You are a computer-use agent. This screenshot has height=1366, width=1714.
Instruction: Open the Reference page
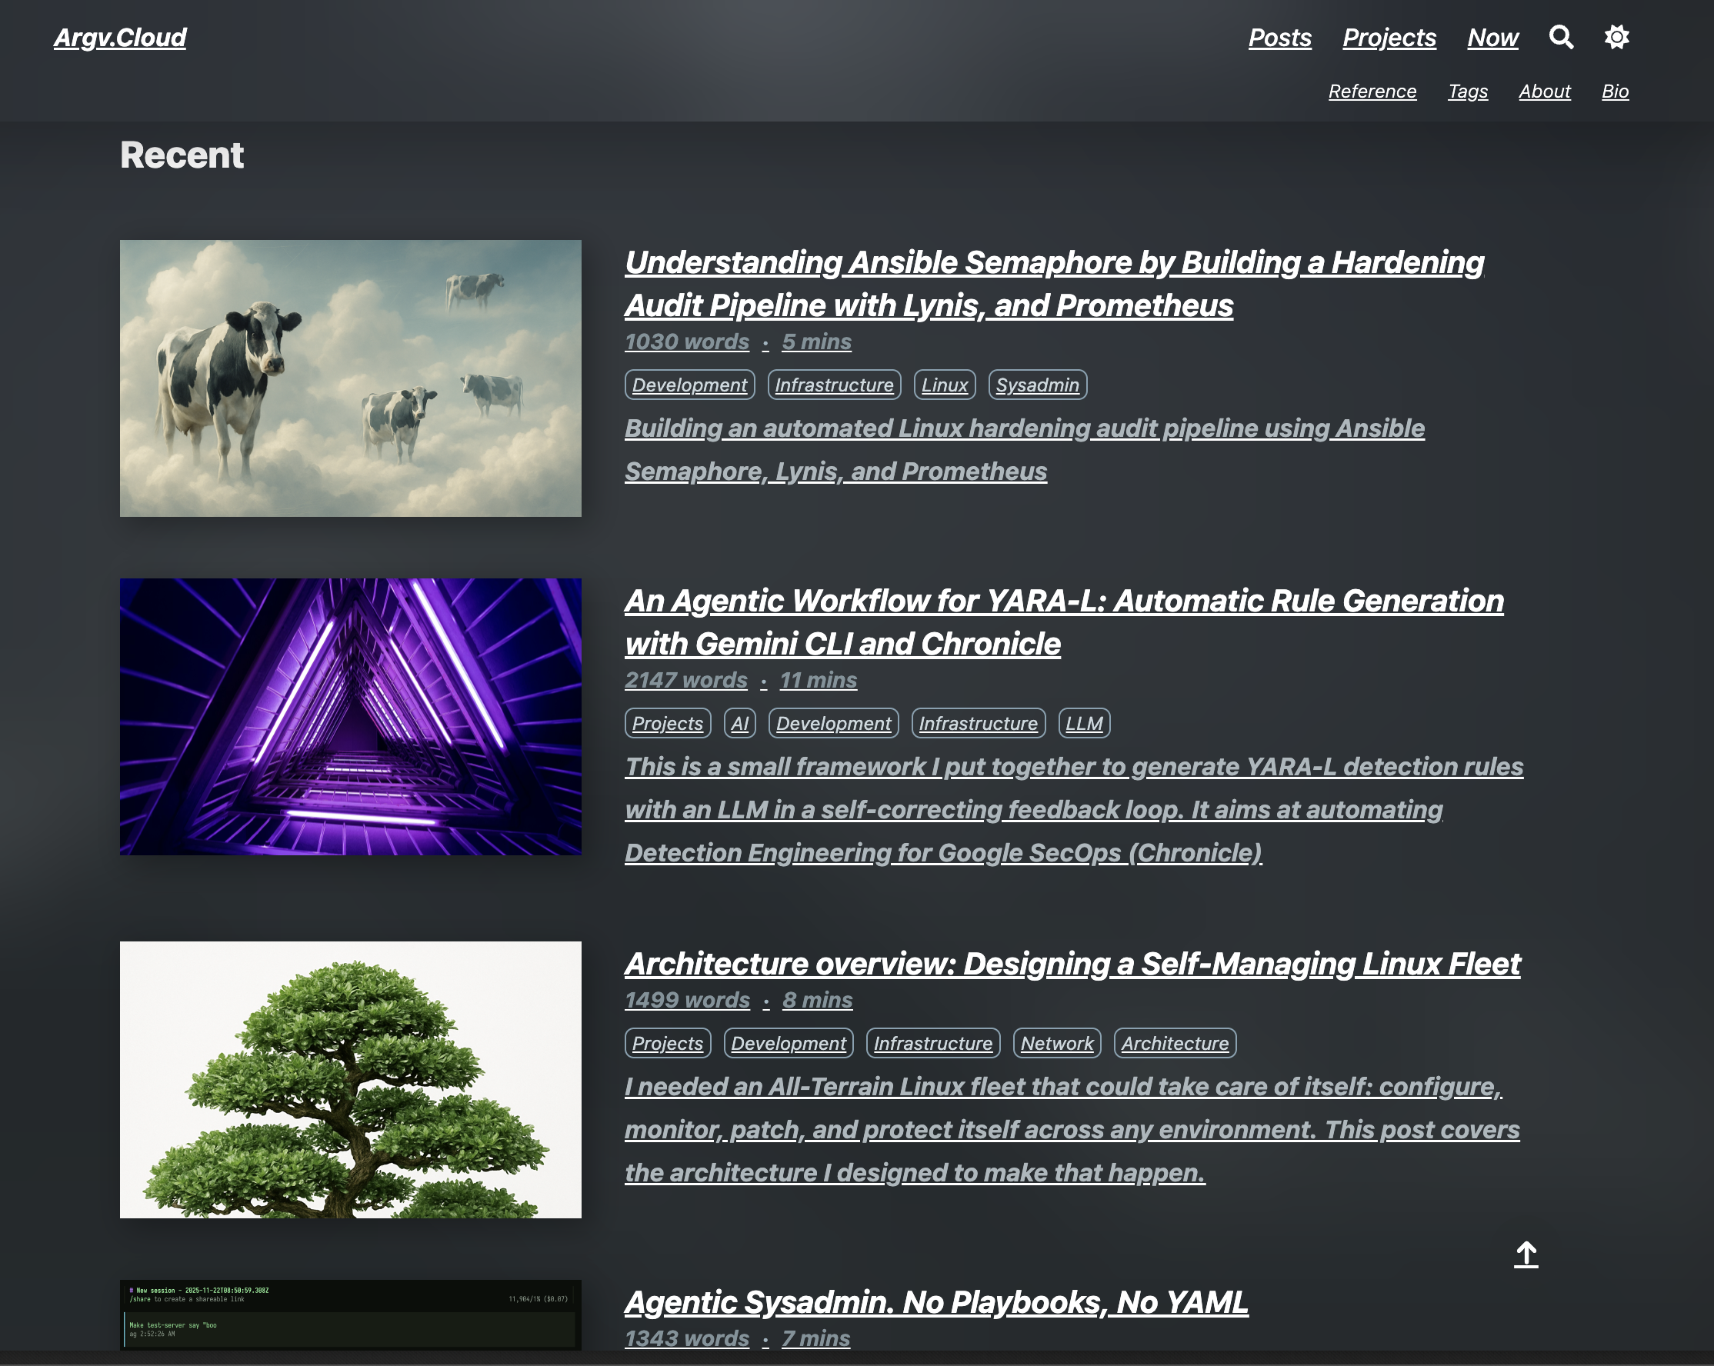tap(1372, 92)
